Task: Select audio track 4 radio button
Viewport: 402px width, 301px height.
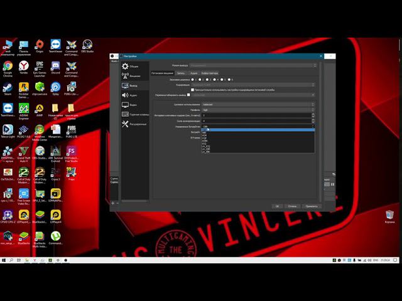Action: pos(215,80)
